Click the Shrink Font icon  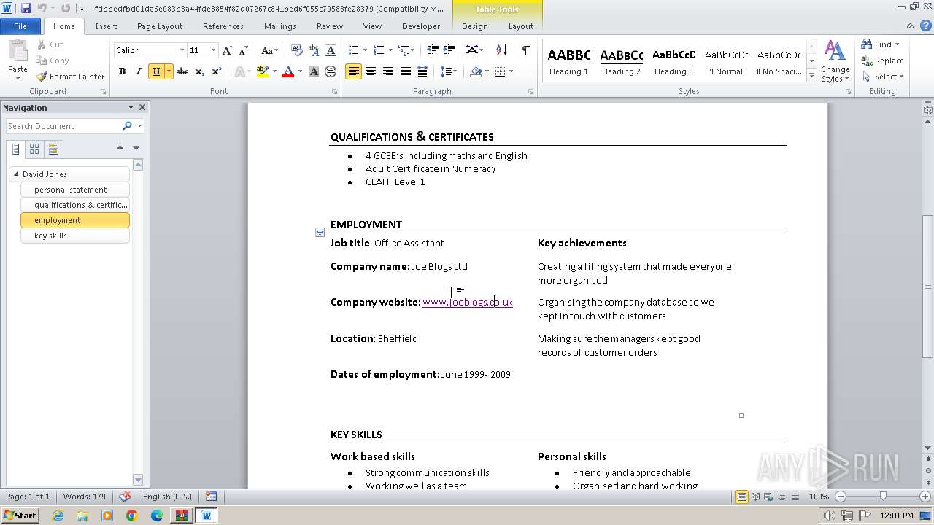click(x=243, y=50)
